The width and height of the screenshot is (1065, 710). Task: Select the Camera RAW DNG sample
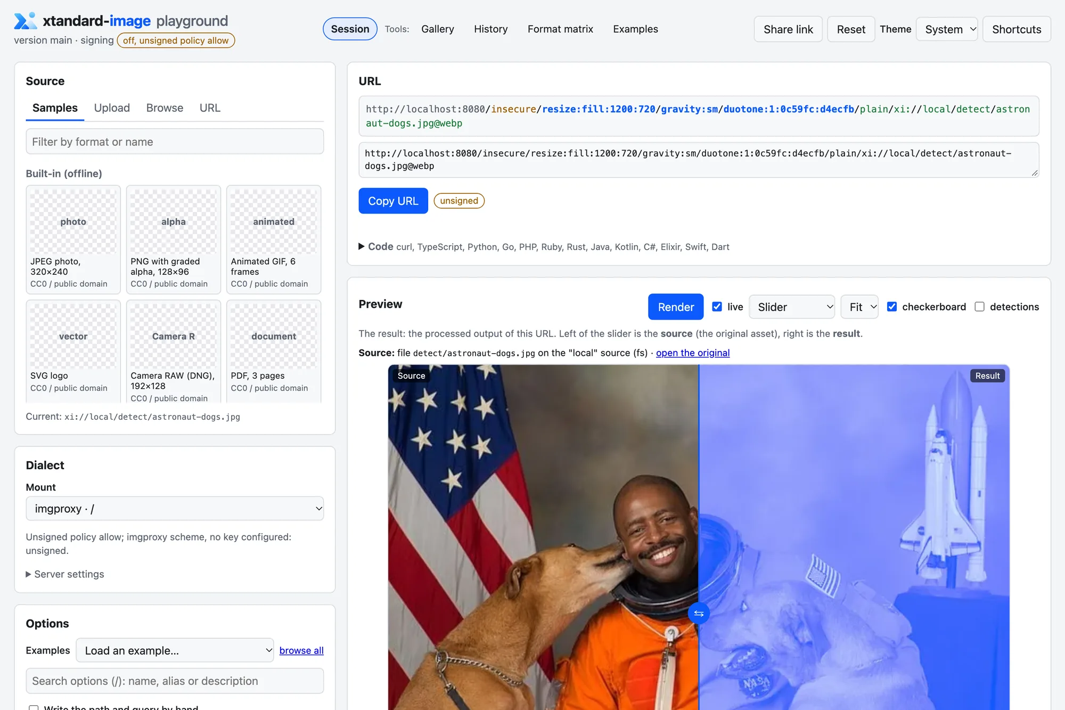[174, 352]
